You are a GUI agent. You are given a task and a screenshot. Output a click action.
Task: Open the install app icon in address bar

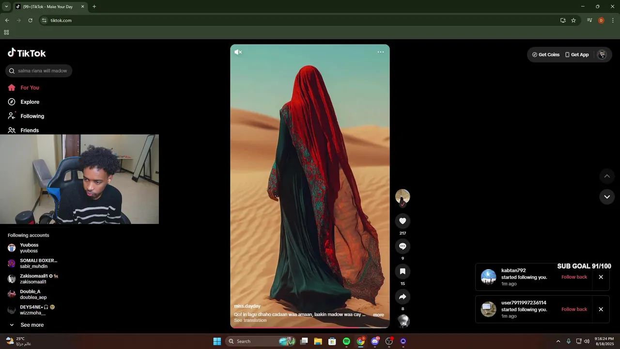click(563, 20)
